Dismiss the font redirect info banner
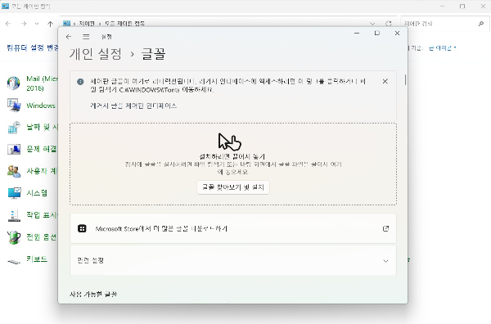 (x=385, y=81)
